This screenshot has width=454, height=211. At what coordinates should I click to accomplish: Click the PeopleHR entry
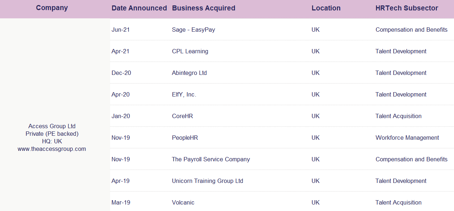tap(185, 138)
